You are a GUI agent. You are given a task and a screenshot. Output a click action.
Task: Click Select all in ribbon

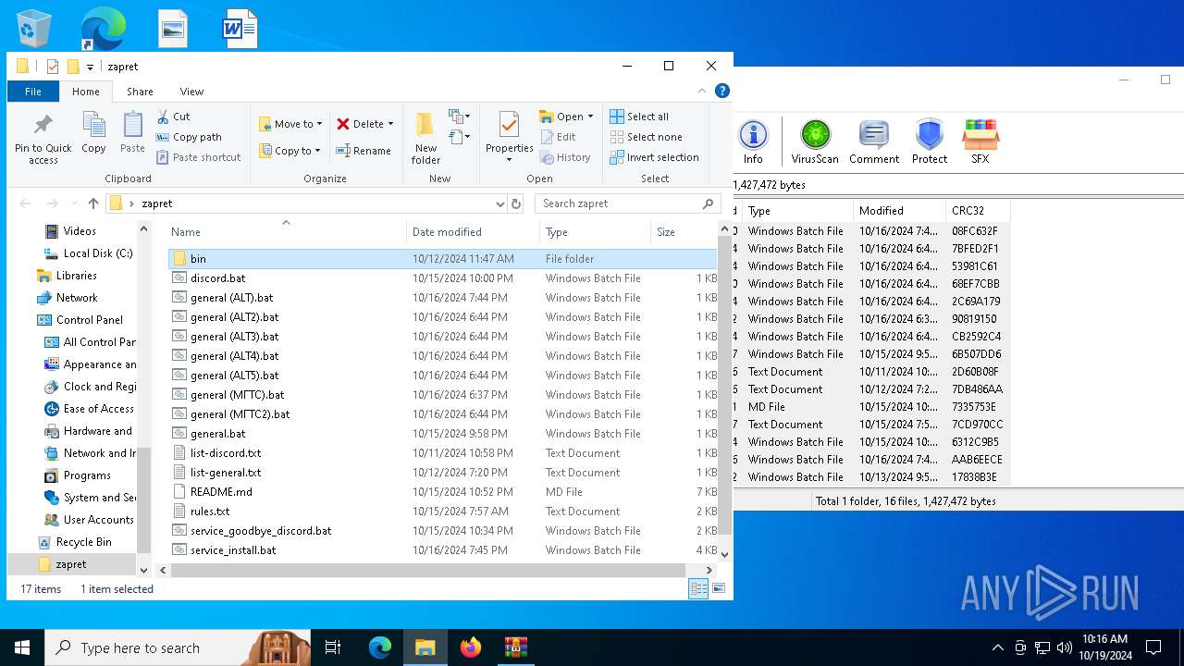pos(639,117)
